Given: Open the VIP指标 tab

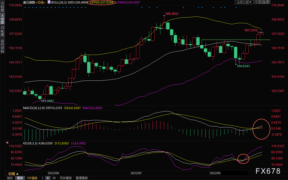Looking at the screenshot, I should pos(32,178).
